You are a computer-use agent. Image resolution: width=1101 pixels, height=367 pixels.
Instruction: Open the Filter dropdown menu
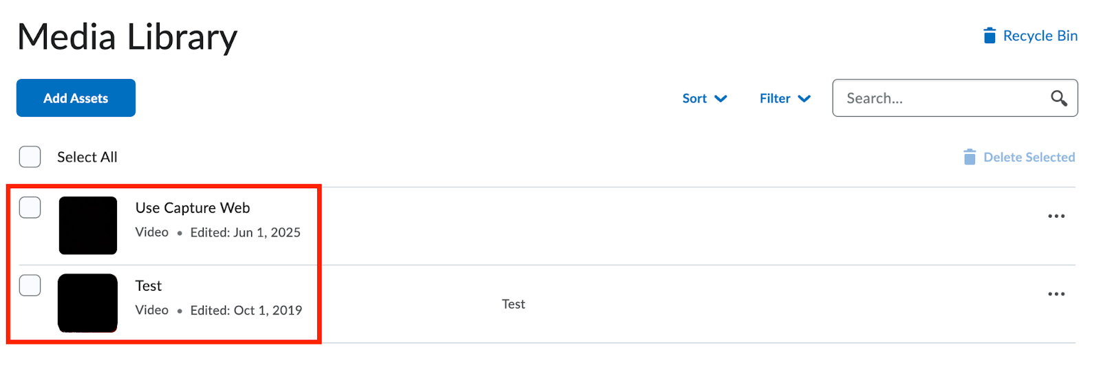pyautogui.click(x=785, y=98)
